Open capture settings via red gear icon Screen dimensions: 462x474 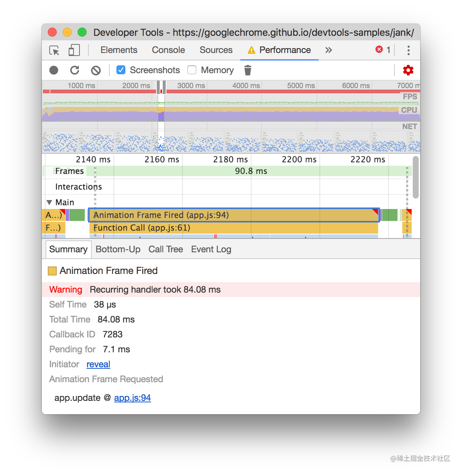pyautogui.click(x=408, y=70)
